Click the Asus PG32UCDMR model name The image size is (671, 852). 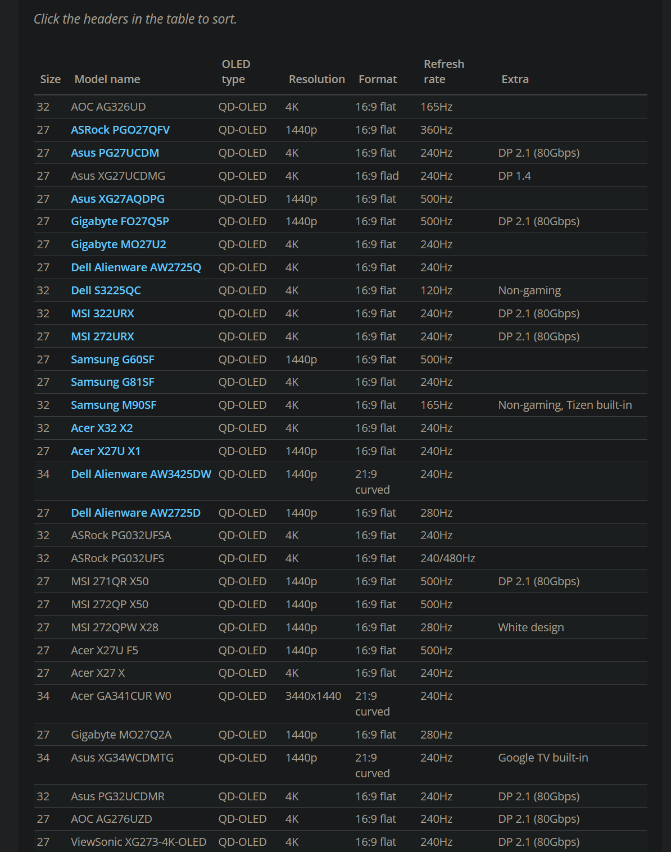[x=117, y=796]
